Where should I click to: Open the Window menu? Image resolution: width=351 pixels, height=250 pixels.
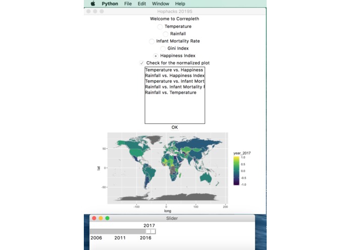pos(161,4)
